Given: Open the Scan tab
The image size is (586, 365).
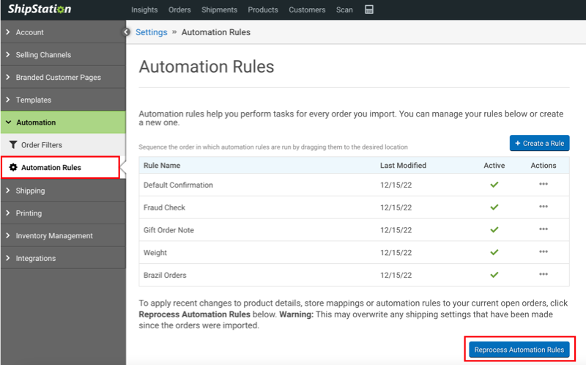Looking at the screenshot, I should click(x=344, y=10).
